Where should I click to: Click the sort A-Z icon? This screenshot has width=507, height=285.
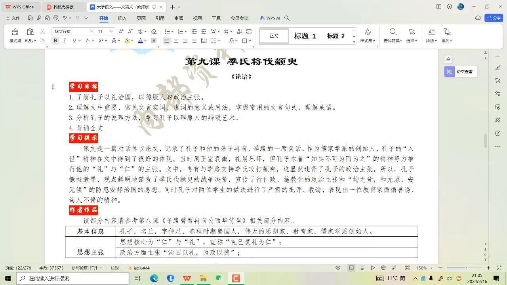click(240, 31)
